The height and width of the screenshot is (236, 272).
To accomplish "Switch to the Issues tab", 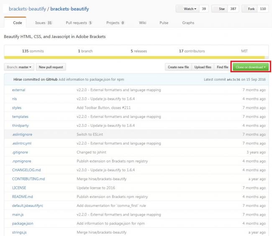I will pyautogui.click(x=44, y=23).
